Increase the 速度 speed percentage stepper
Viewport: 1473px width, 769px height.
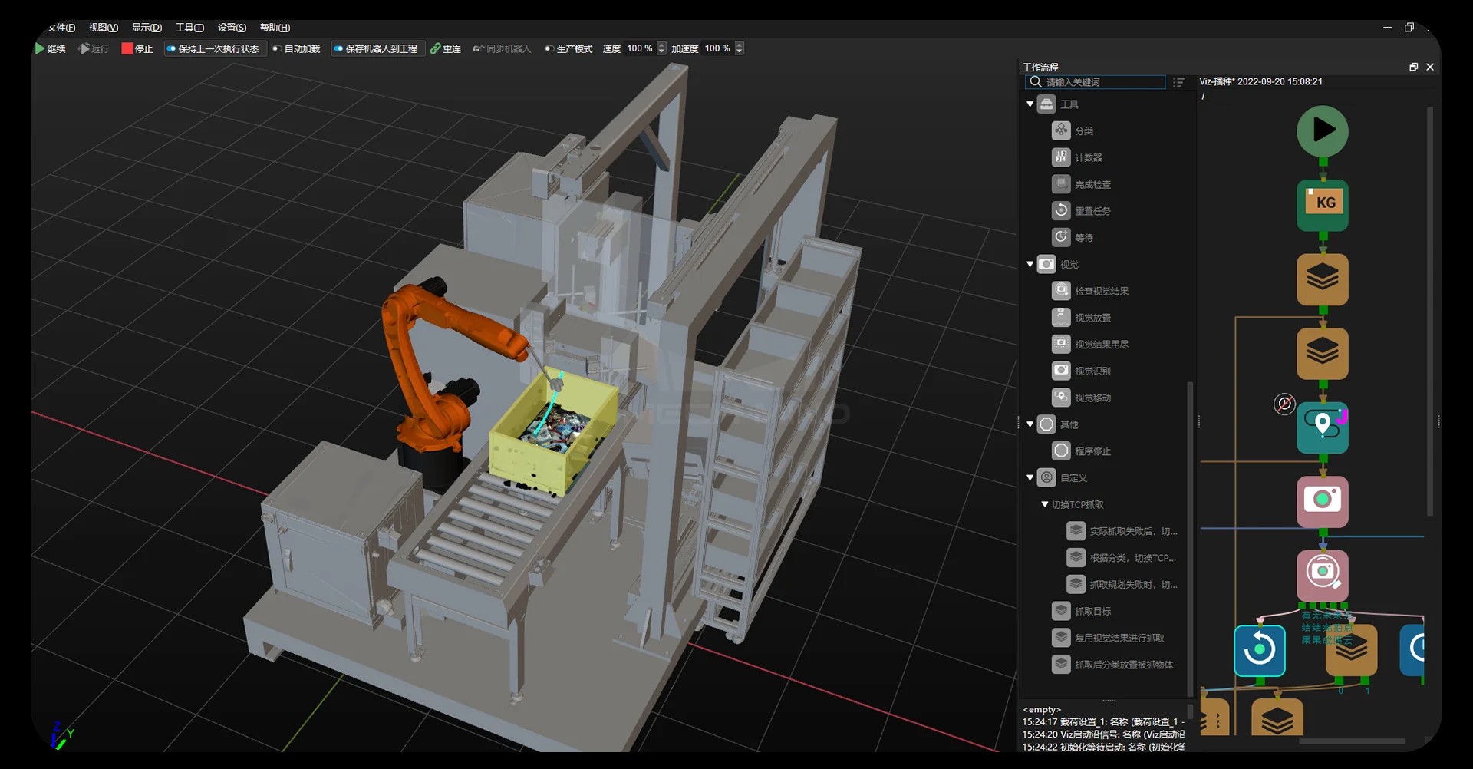tap(662, 45)
